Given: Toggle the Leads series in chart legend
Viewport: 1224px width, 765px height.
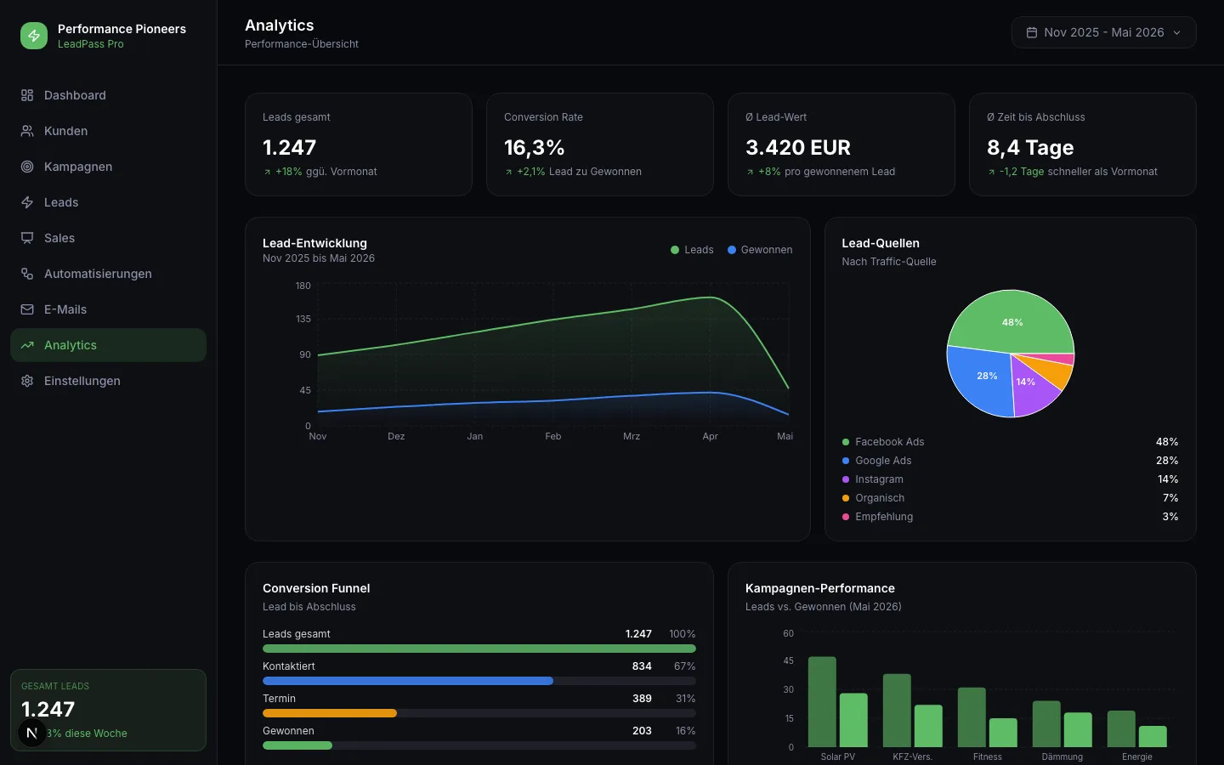Looking at the screenshot, I should pyautogui.click(x=692, y=250).
